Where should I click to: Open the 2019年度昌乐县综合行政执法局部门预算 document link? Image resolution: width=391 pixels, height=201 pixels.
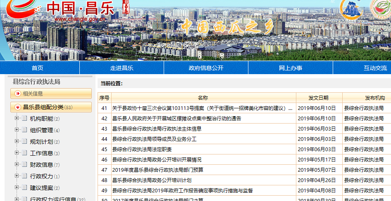coord(158,170)
